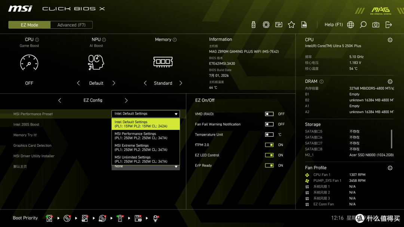This screenshot has width=404, height=227.
Task: Show info for CPU Game Boost
Action: 37,40
